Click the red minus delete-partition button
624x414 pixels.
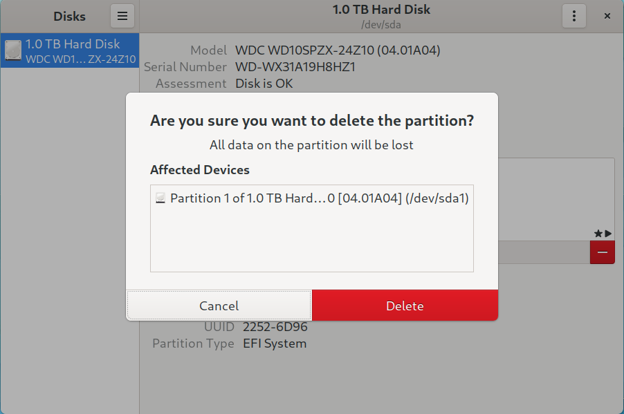click(x=602, y=252)
